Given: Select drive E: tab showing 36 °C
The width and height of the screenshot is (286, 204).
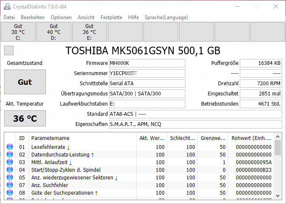Looking at the screenshot, I should coord(90,32).
